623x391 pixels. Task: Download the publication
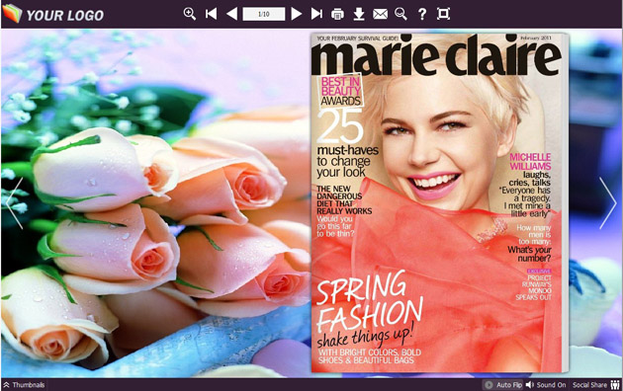pyautogui.click(x=359, y=14)
